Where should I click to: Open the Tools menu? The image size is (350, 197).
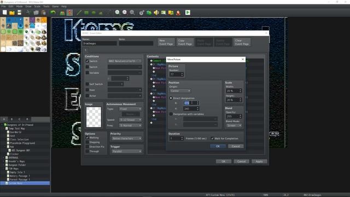[x=46, y=6]
